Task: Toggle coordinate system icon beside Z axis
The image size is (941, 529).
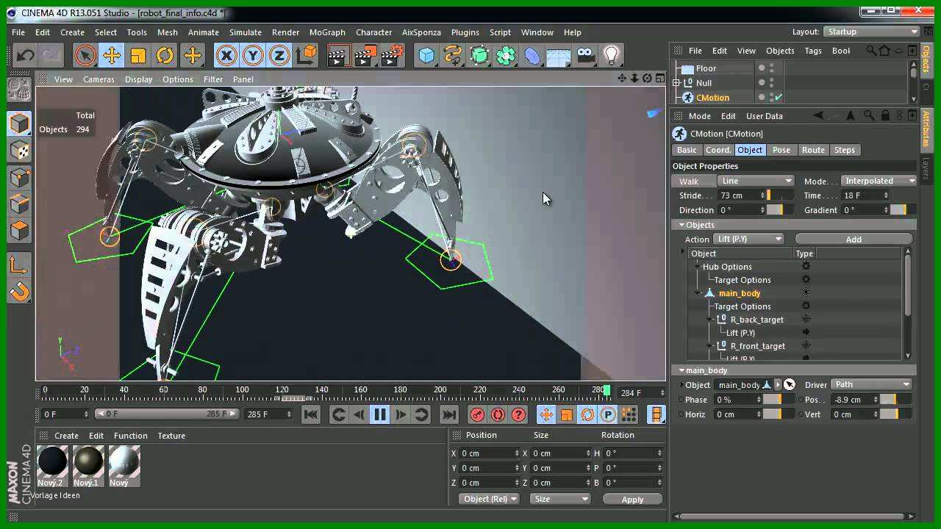Action: [x=307, y=55]
